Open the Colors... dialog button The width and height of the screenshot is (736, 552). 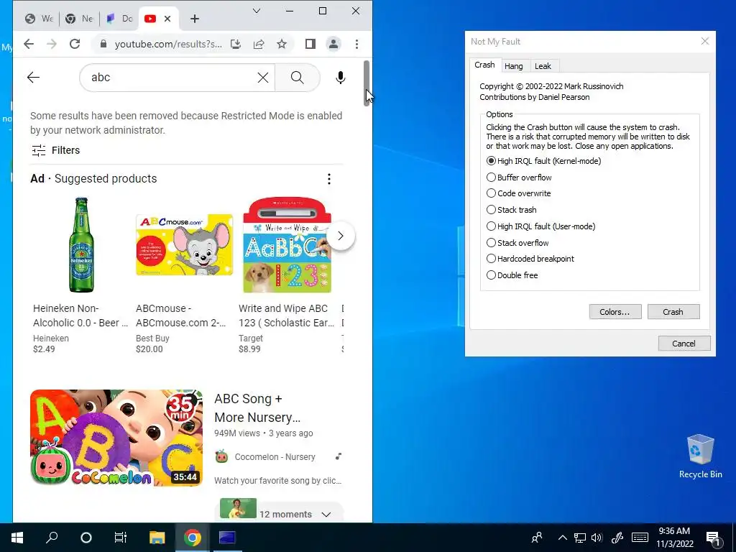click(x=615, y=312)
